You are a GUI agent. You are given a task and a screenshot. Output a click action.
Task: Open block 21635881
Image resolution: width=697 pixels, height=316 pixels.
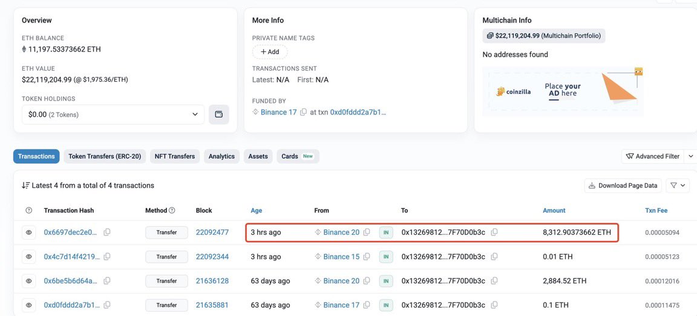pos(212,305)
